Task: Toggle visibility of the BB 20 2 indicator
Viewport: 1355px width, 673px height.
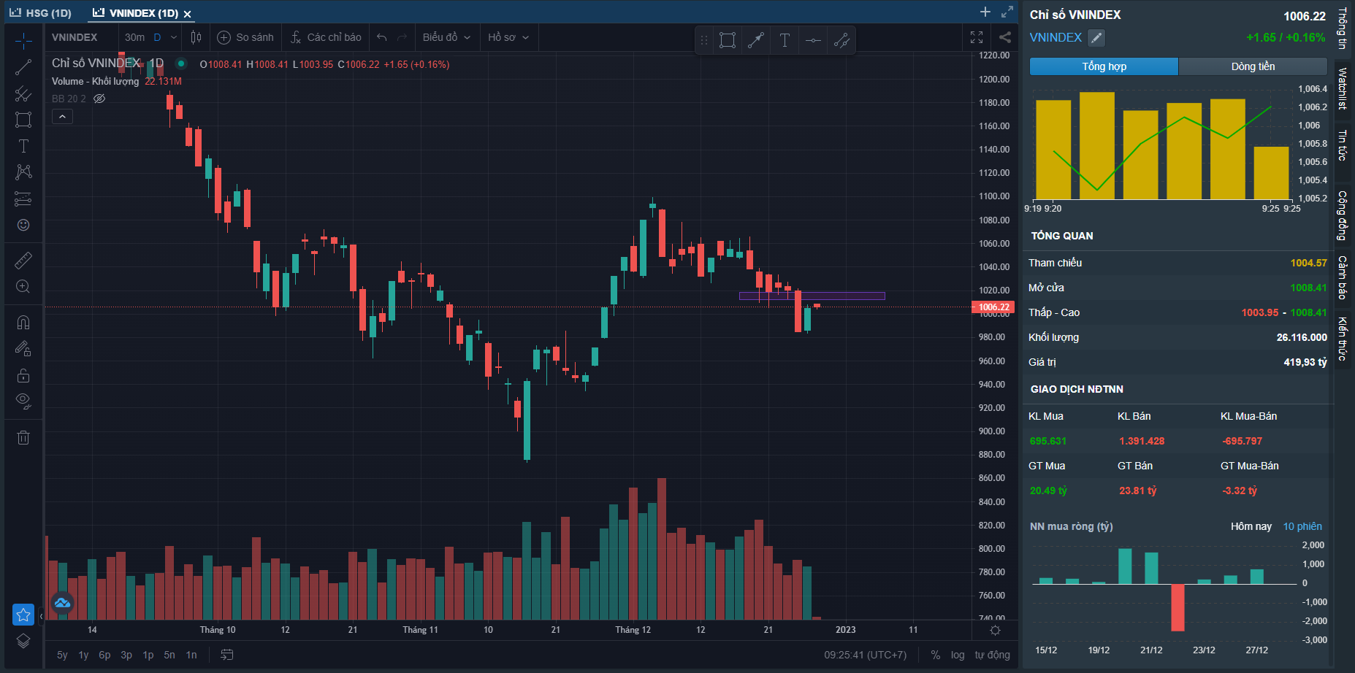Action: coord(99,99)
